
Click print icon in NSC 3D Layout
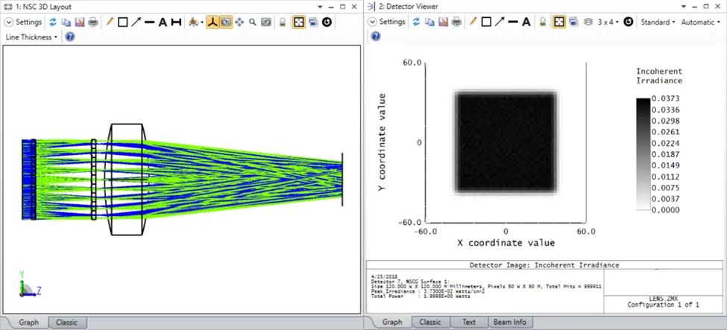[x=92, y=22]
